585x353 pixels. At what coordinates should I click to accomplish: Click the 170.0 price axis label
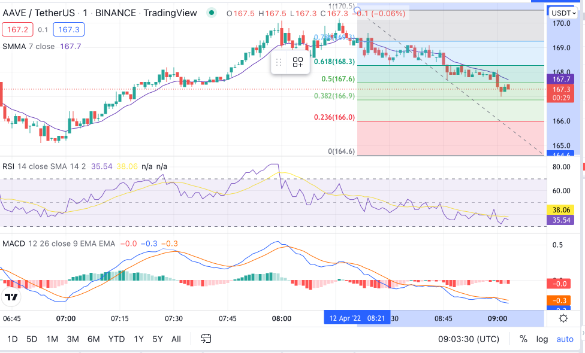coord(562,23)
